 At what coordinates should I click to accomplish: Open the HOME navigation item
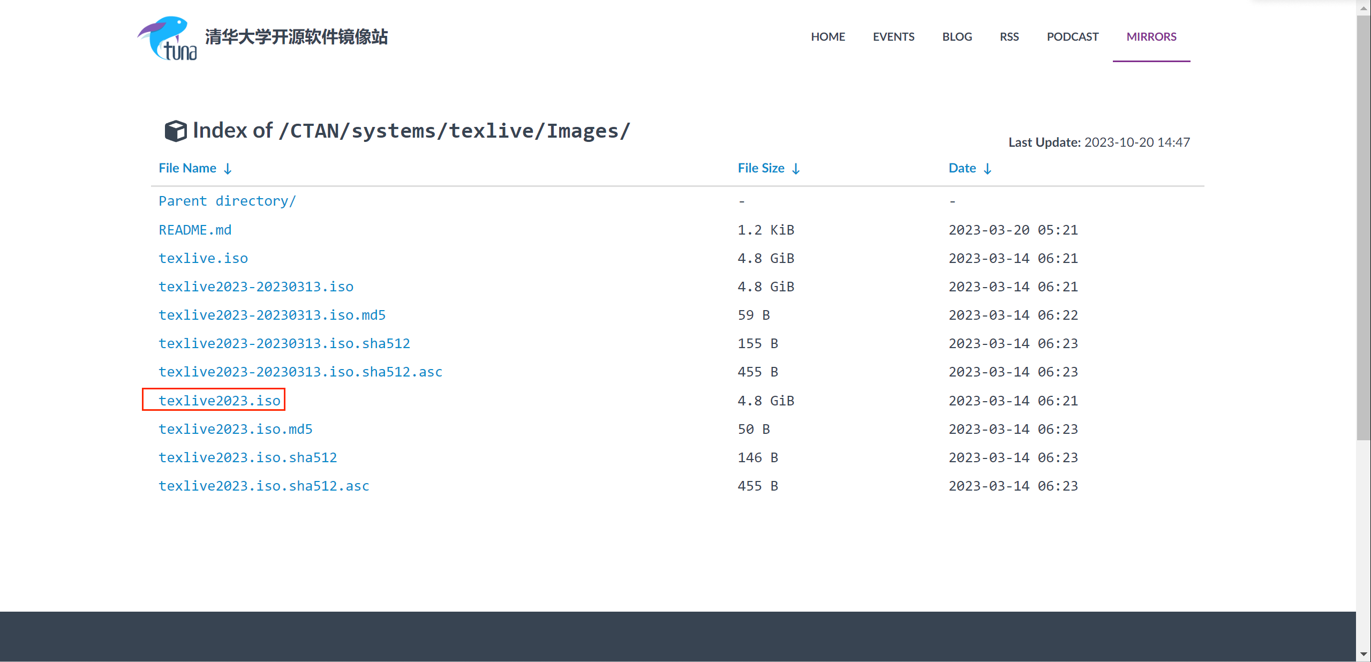[827, 37]
